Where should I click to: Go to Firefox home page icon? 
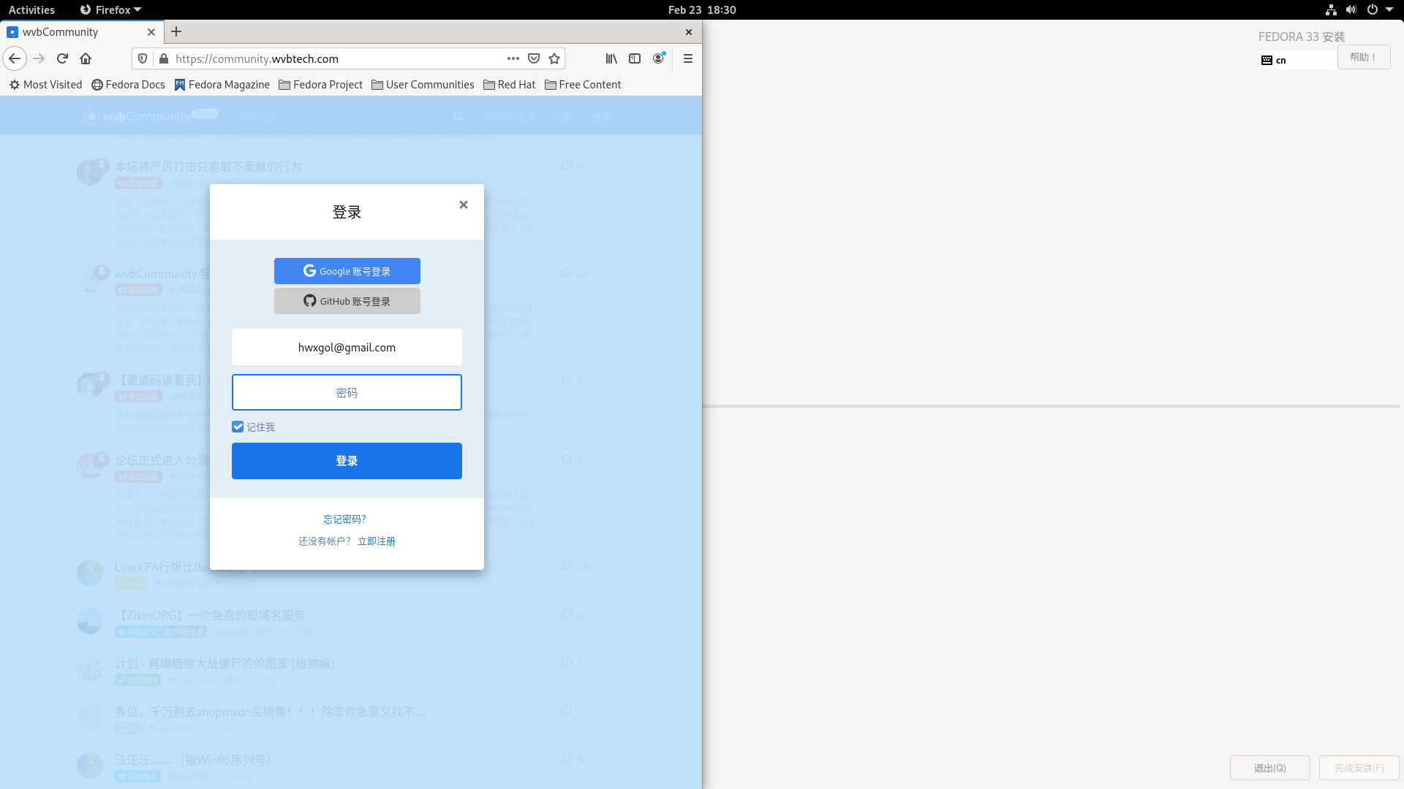coord(86,58)
